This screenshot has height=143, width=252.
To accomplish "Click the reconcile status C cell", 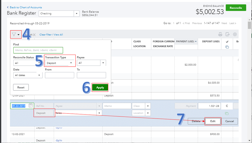I will 227,106.
